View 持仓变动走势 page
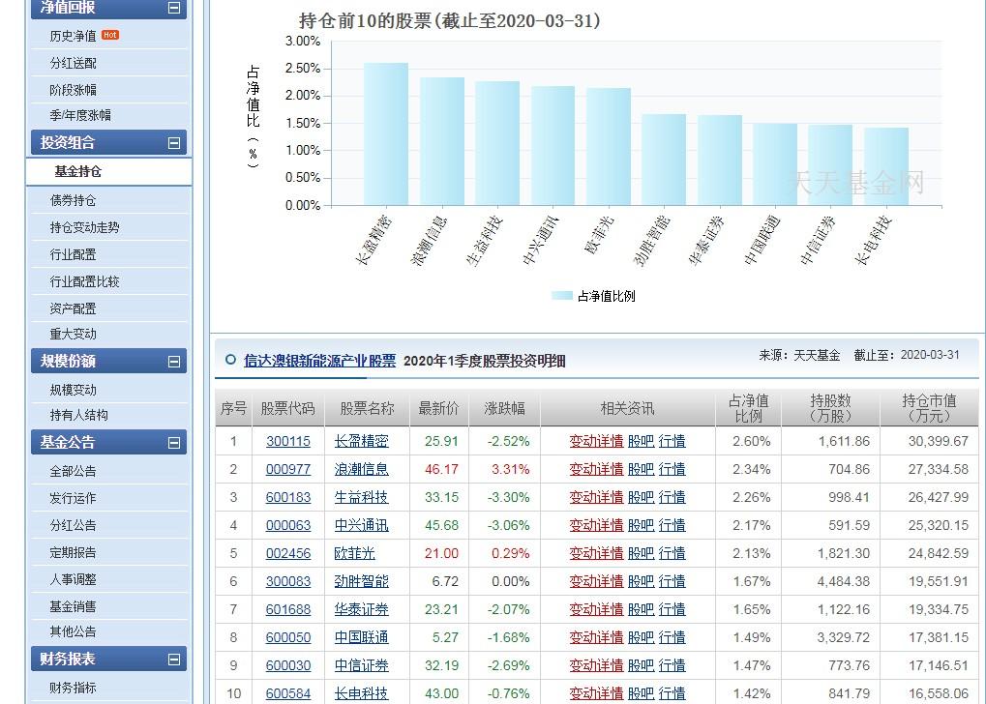This screenshot has height=704, width=986. click(x=85, y=227)
